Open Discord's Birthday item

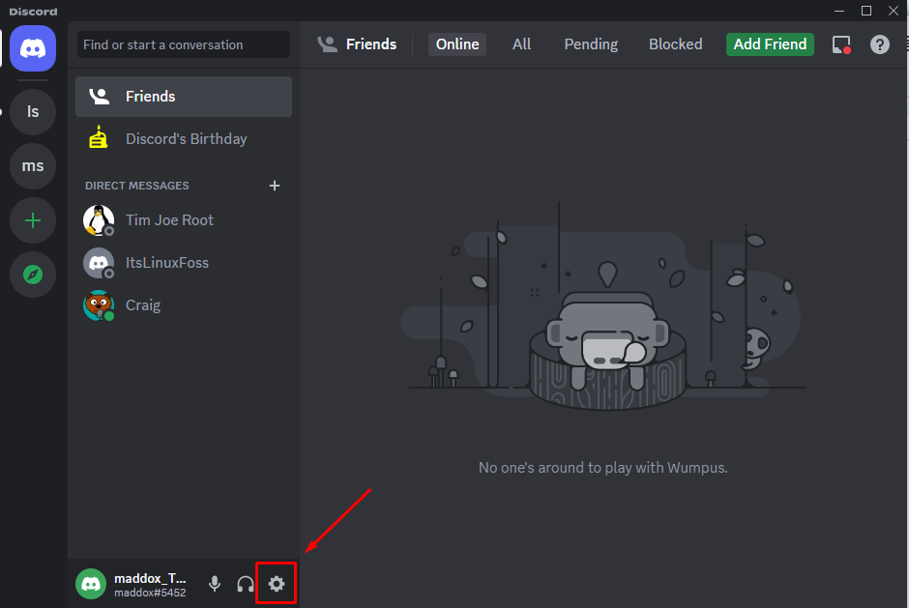click(x=183, y=139)
